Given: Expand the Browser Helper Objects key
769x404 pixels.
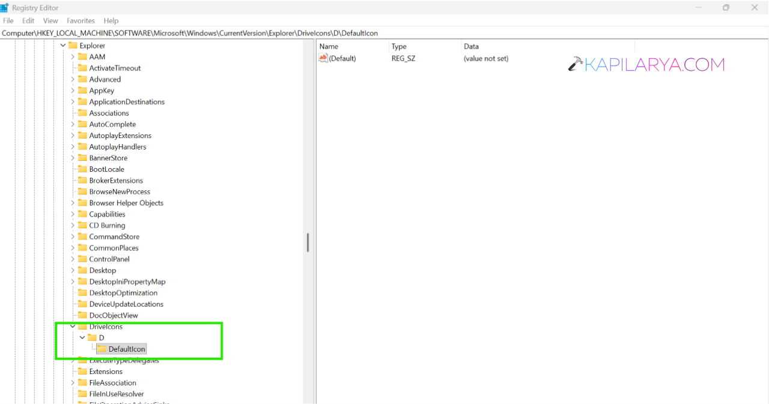Looking at the screenshot, I should 73,203.
